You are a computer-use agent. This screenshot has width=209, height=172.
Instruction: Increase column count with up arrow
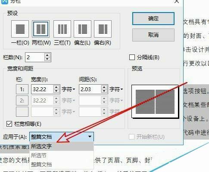(47, 55)
